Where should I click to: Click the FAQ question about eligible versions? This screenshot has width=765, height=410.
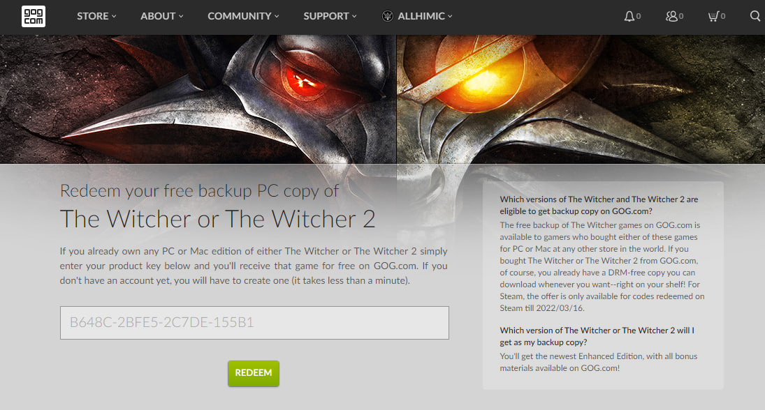tap(599, 205)
